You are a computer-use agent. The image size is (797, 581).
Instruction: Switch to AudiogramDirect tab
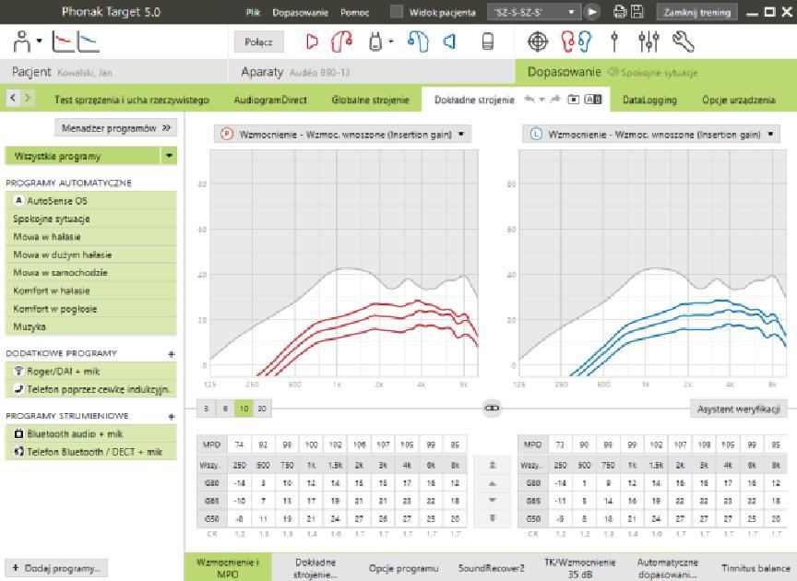pyautogui.click(x=270, y=101)
